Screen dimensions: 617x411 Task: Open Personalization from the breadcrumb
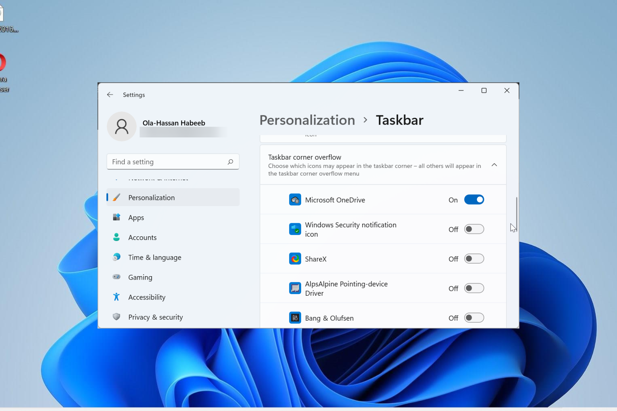coord(307,120)
